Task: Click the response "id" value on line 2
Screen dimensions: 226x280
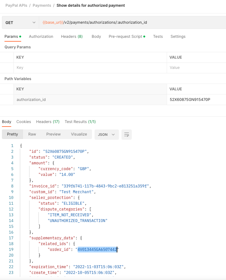Action: tap(65, 152)
